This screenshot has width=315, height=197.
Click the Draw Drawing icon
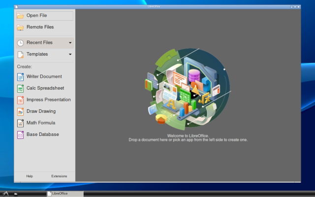[x=20, y=112]
